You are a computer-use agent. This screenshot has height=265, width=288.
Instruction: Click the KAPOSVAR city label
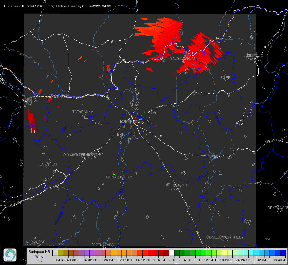coord(36,242)
